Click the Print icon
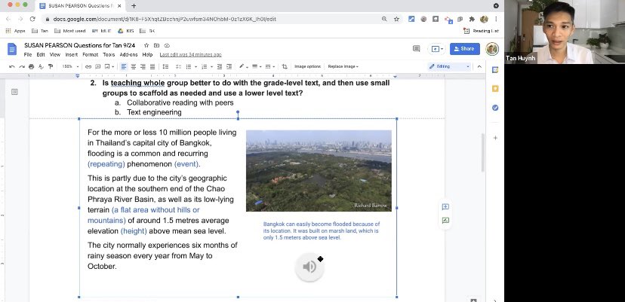The height and width of the screenshot is (302, 625). pos(31,66)
